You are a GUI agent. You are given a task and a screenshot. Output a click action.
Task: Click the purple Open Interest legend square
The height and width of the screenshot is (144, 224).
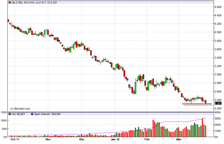coord(32,114)
